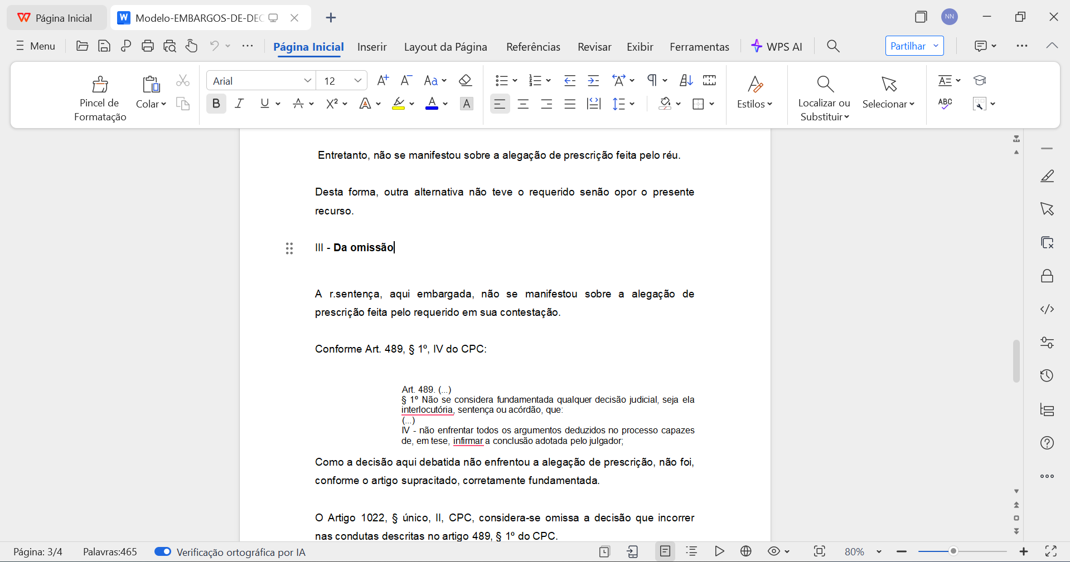Screen dimensions: 1070x562
Task: Expand the borders dropdown arrow
Action: [x=711, y=104]
